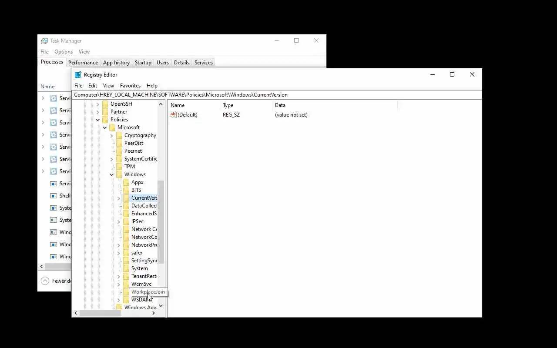
Task: Click the Registry Editor title bar icon
Action: (x=78, y=75)
